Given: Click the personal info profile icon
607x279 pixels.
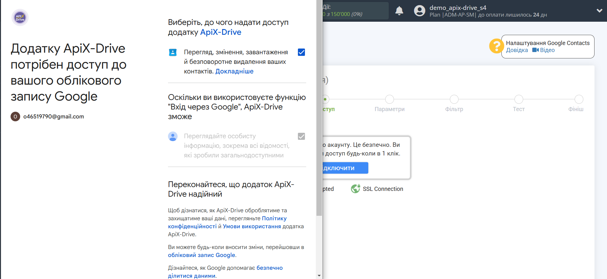Looking at the screenshot, I should (x=173, y=136).
